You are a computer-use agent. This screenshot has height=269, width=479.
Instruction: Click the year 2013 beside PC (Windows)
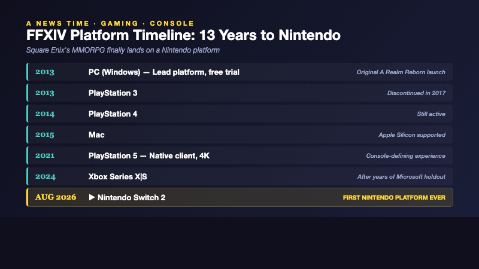coord(44,72)
